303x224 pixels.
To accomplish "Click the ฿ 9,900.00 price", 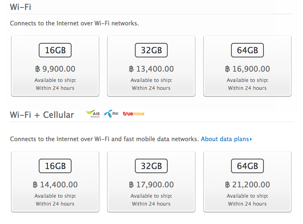I will pyautogui.click(x=55, y=69).
